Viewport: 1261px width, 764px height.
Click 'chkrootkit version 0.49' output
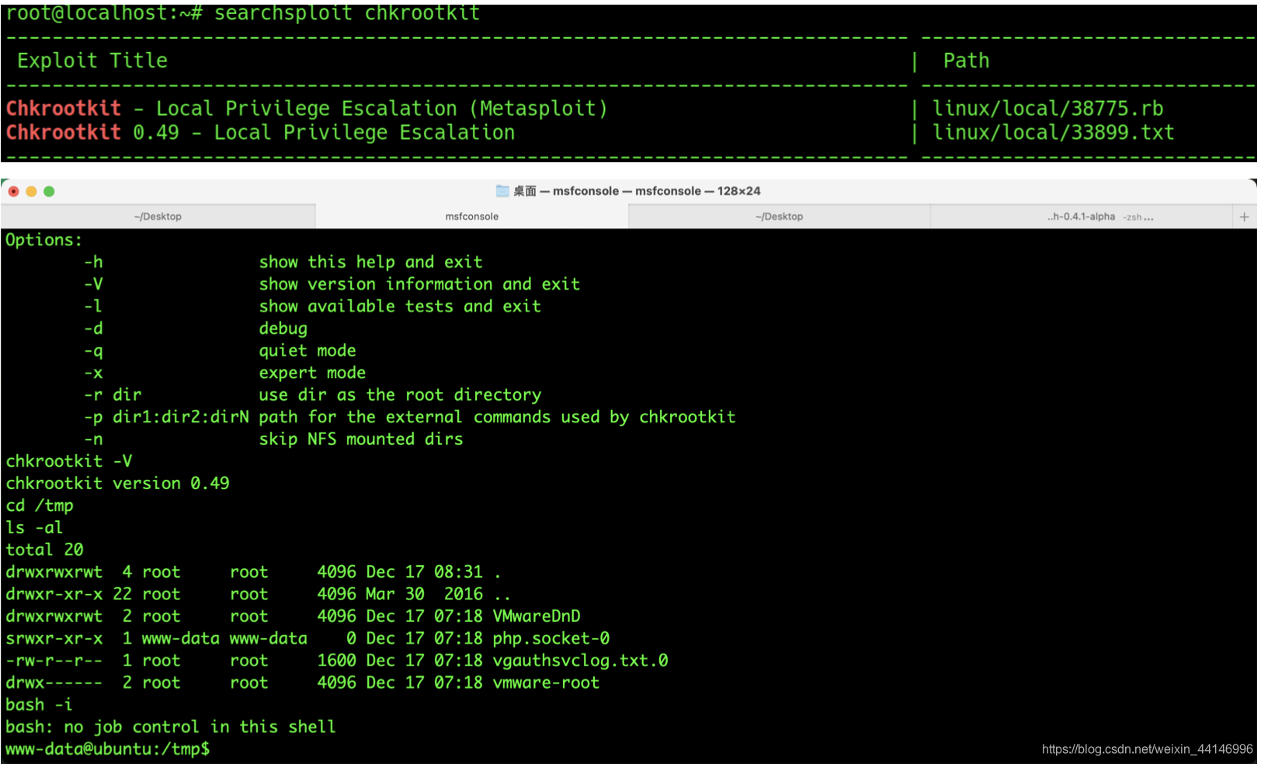(x=117, y=483)
